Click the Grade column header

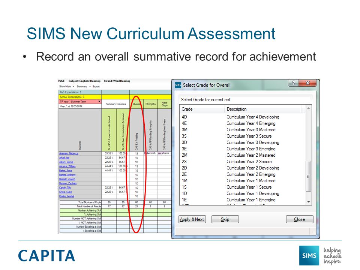point(202,109)
